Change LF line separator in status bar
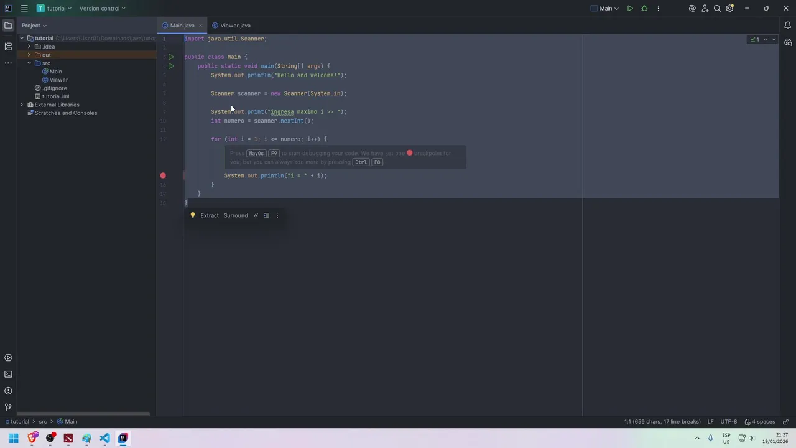 click(x=710, y=422)
